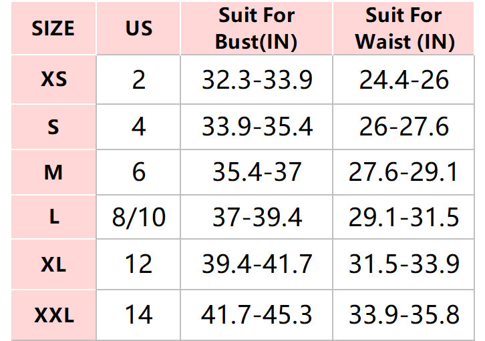Select the Suit For Bust(IN) header

click(257, 29)
